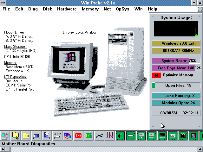Click the System Usage graph
The height and width of the screenshot is (152, 203).
[x=176, y=29]
